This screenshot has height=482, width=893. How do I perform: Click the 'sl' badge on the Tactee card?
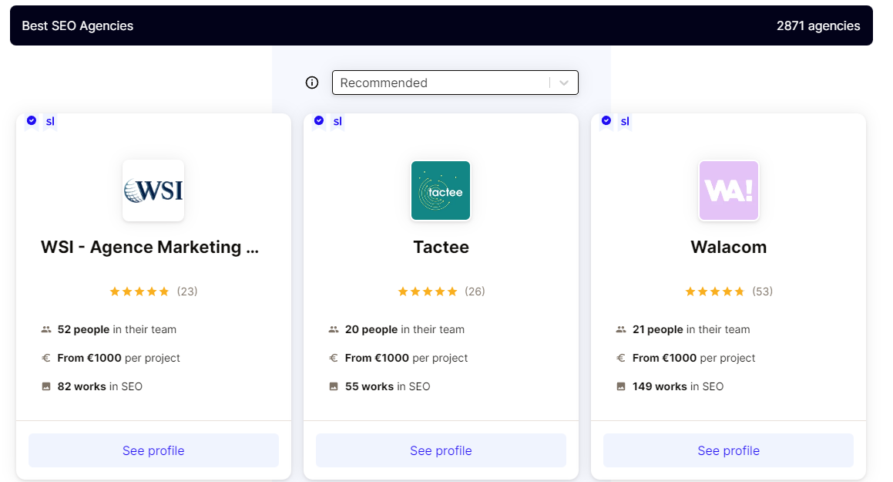coord(337,121)
